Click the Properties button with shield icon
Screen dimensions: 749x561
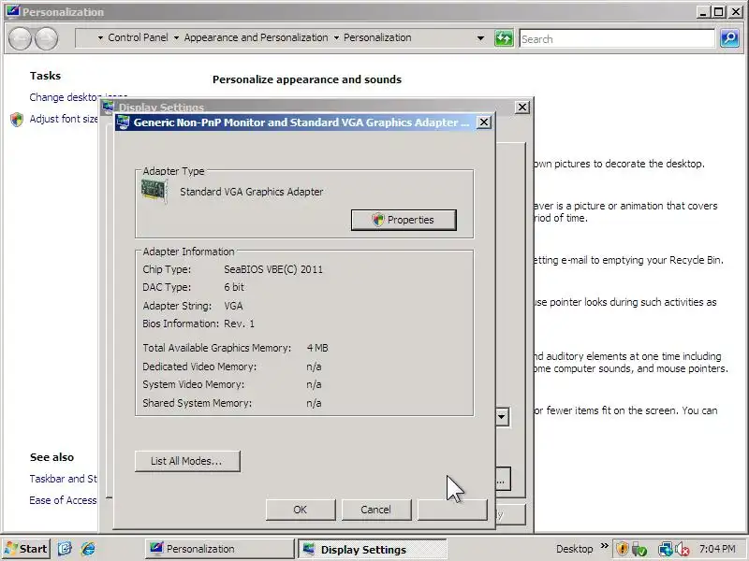404,220
